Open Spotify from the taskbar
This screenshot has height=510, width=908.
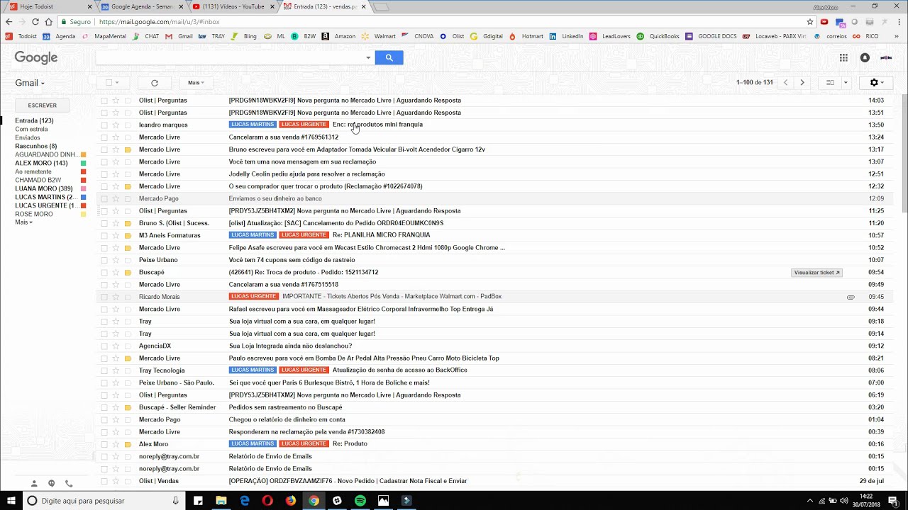360,501
